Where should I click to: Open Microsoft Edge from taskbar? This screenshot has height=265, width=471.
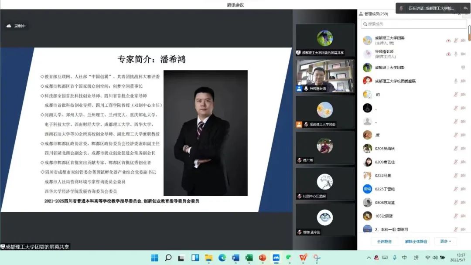click(222, 258)
